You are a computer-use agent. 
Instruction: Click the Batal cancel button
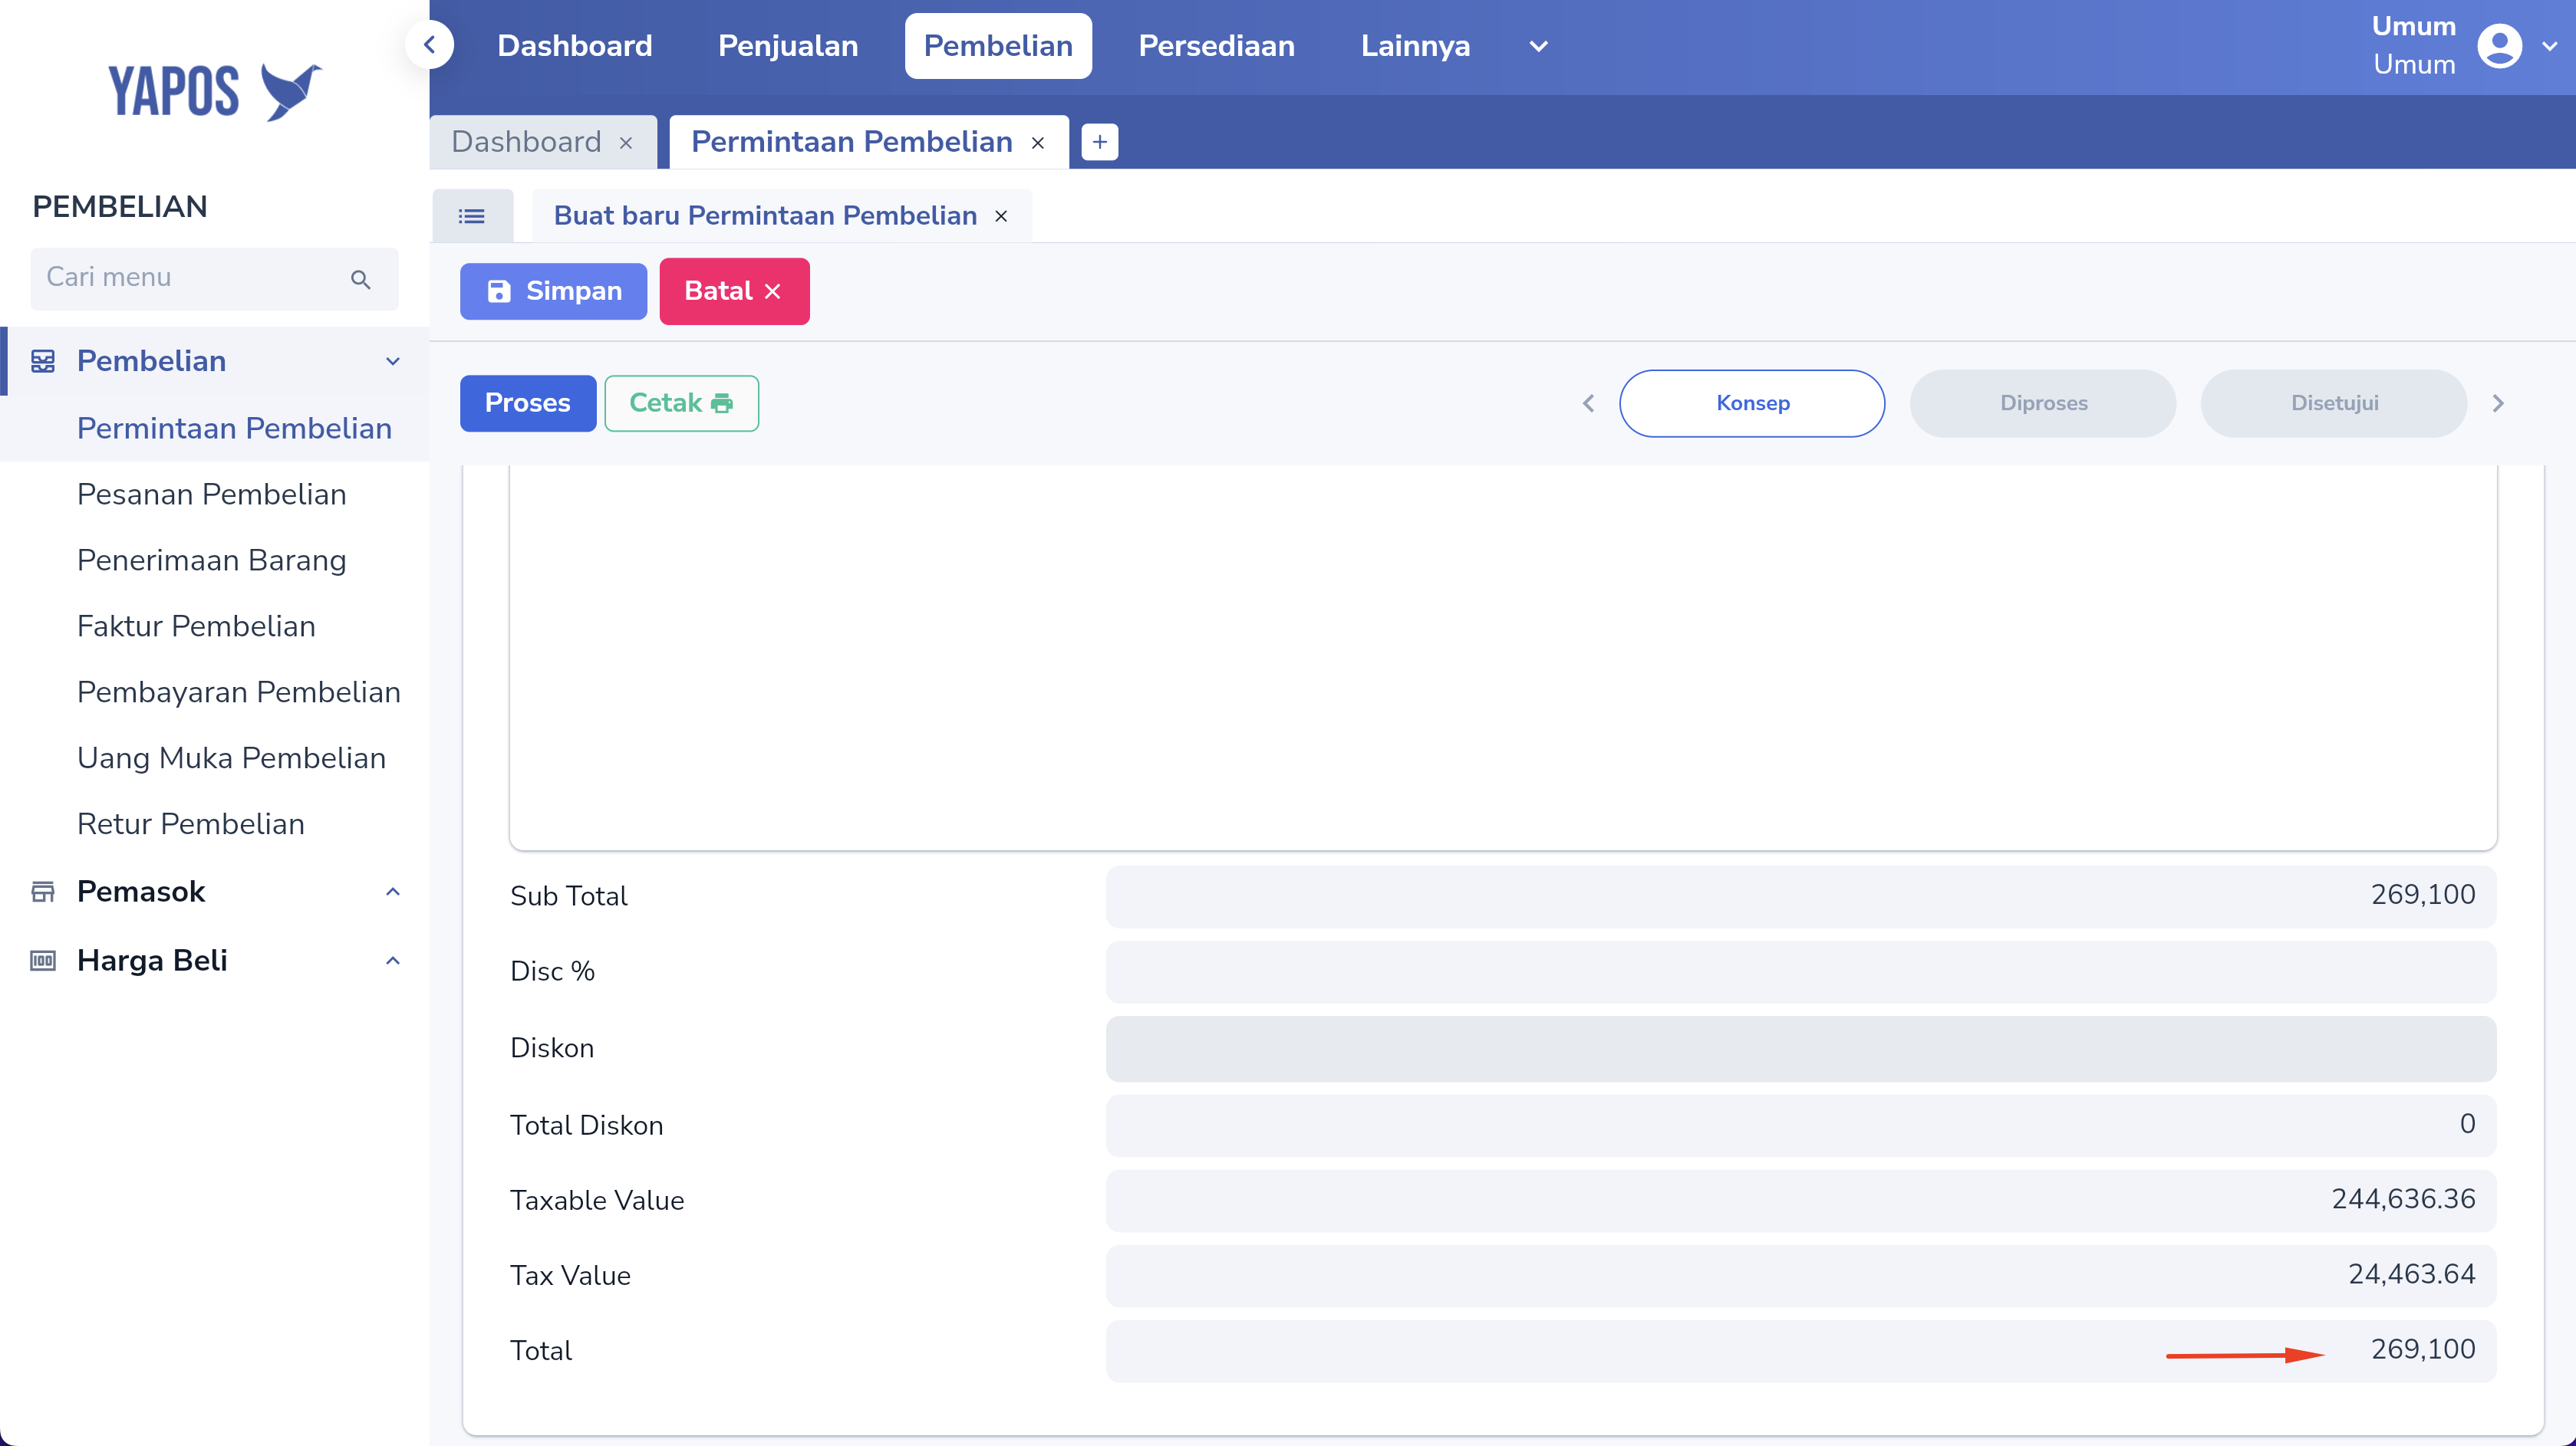pos(734,292)
